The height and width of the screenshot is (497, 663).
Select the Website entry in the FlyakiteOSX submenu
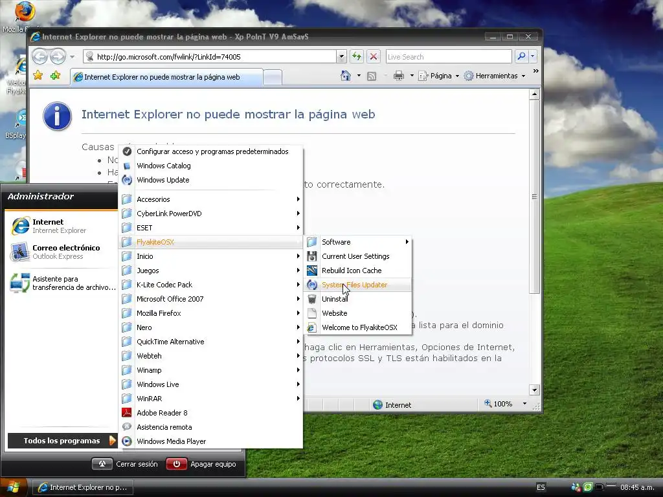pos(358,313)
